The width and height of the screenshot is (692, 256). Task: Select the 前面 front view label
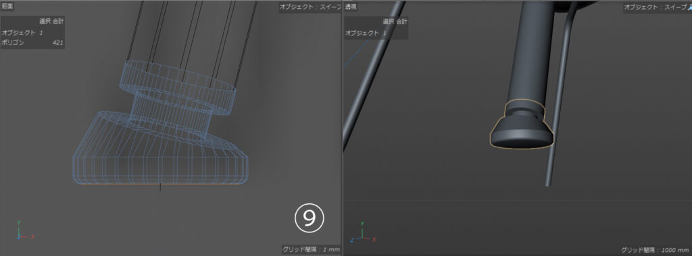tap(7, 6)
